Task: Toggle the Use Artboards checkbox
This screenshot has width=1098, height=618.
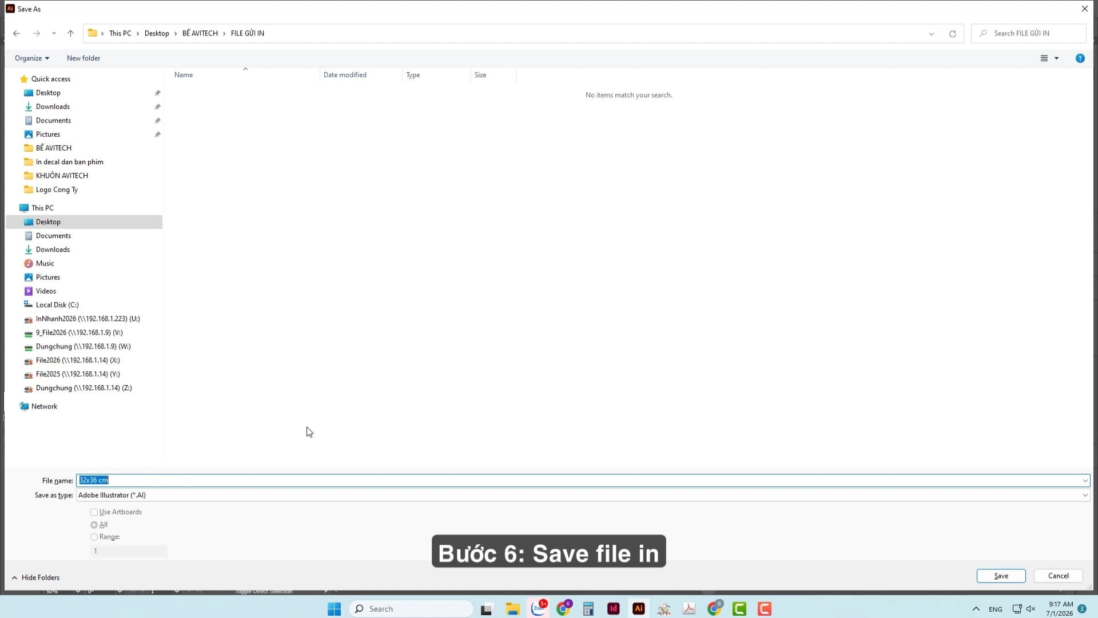Action: click(x=94, y=512)
